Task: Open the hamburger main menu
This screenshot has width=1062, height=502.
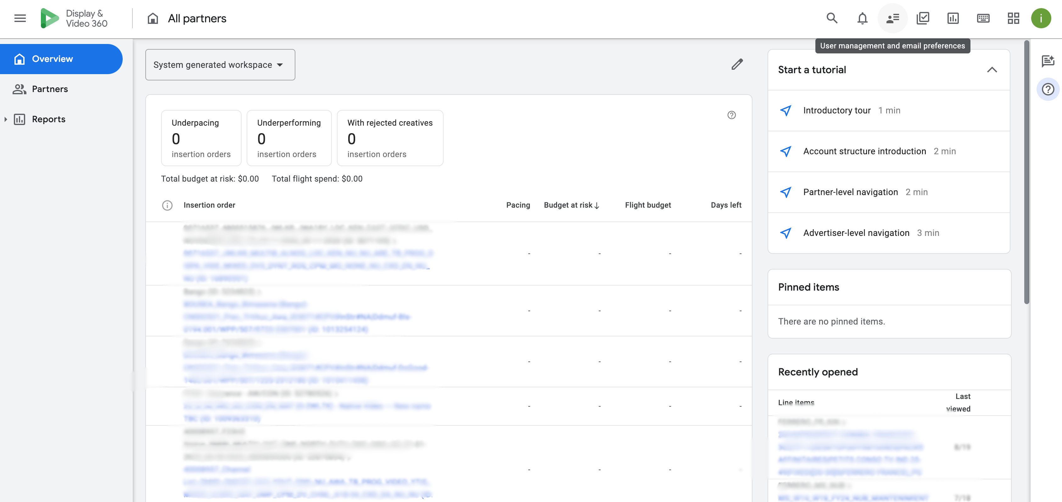Action: (20, 18)
